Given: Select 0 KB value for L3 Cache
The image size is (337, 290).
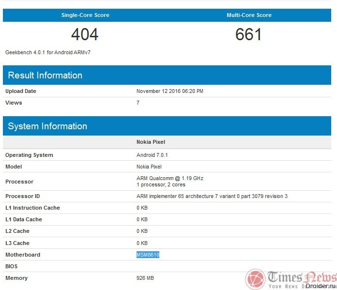Looking at the screenshot, I should coord(142,243).
